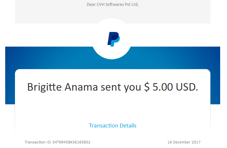This screenshot has height=148, width=227.
Task: Open the Transaction Details link
Action: 113,126
